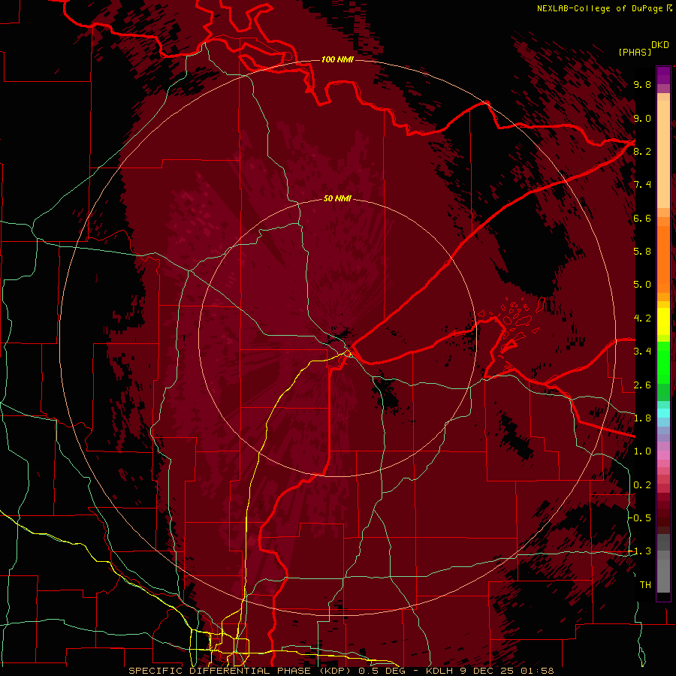Click the 5.8 scale value

pyautogui.click(x=642, y=252)
